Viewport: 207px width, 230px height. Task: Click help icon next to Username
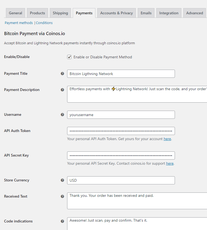63,114
